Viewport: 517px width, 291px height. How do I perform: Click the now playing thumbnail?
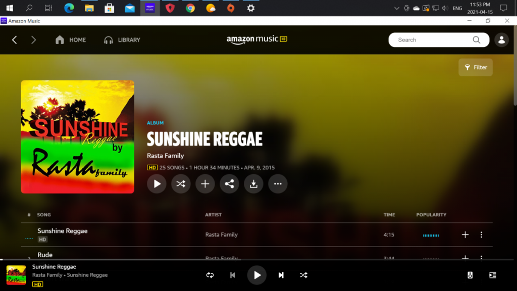click(x=16, y=275)
